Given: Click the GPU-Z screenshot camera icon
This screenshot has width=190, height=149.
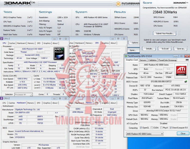Looking at the screenshot, I should (x=187, y=60).
